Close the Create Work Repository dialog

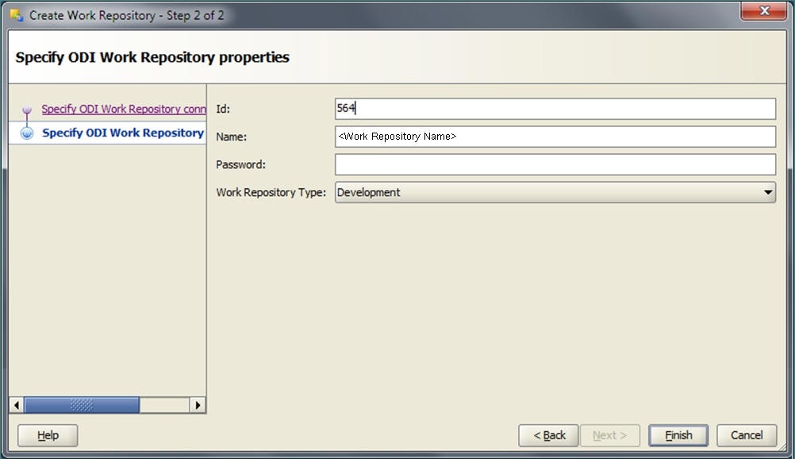tap(764, 10)
